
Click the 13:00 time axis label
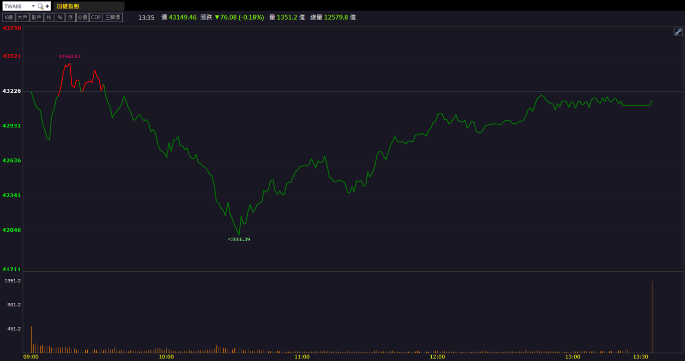(573, 357)
